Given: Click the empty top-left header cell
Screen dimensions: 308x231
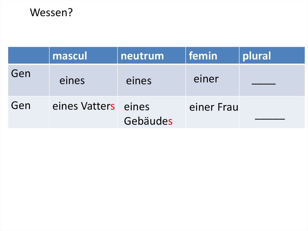Looking at the screenshot, I should [29, 55].
